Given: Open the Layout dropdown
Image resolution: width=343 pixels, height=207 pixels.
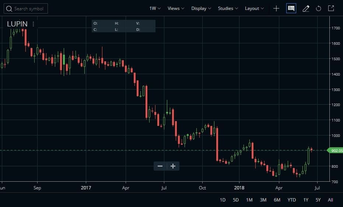Looking at the screenshot, I should click(254, 8).
